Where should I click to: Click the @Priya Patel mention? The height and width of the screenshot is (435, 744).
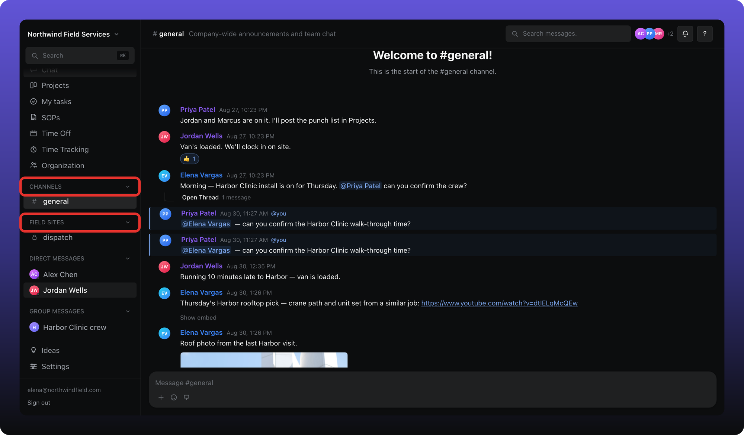(360, 186)
